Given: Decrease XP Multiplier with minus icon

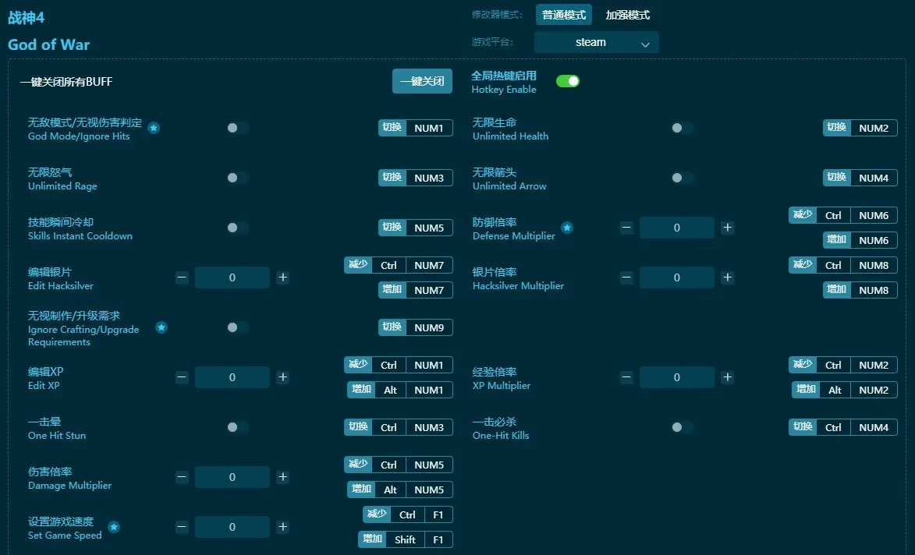Looking at the screenshot, I should click(626, 377).
